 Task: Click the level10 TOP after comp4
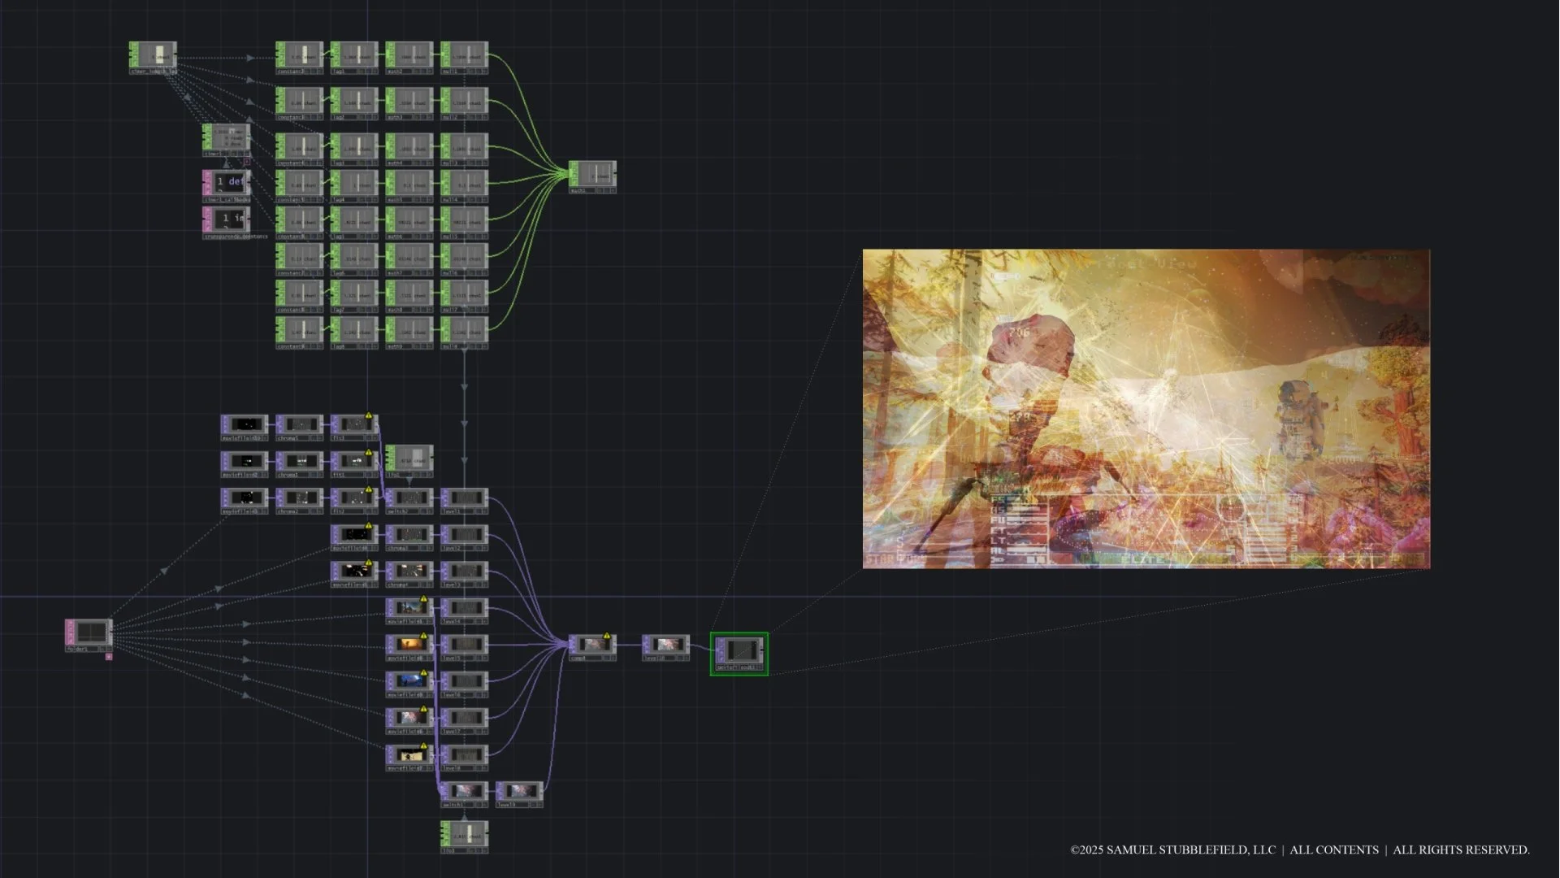[665, 645]
